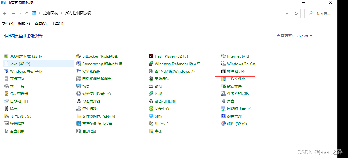Click the 搜索控制面板 search box
Screen dimensions: 348x158
pos(319,13)
